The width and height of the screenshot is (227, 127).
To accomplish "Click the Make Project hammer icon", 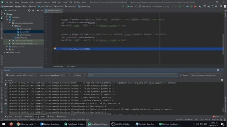I will pos(123,6).
